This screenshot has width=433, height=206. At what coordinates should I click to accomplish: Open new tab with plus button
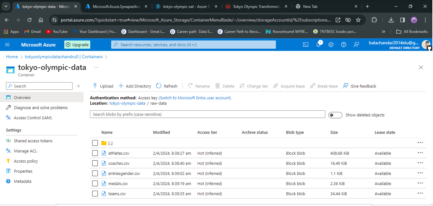coord(367,6)
